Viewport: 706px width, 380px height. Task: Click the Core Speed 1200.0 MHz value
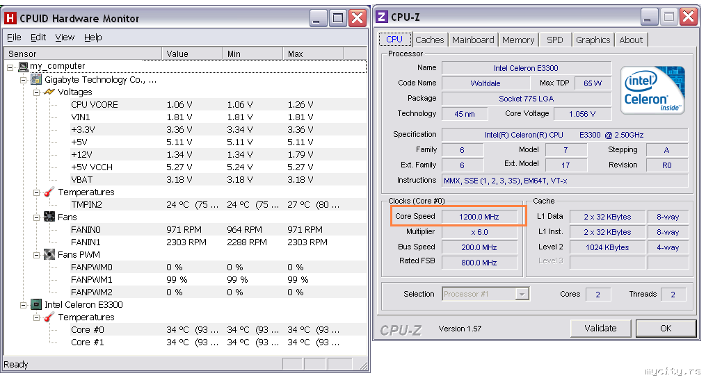[479, 217]
